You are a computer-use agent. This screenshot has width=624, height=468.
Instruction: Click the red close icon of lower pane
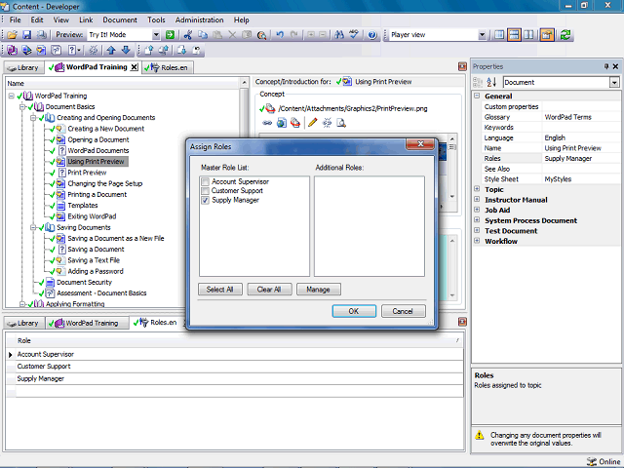[x=462, y=322]
